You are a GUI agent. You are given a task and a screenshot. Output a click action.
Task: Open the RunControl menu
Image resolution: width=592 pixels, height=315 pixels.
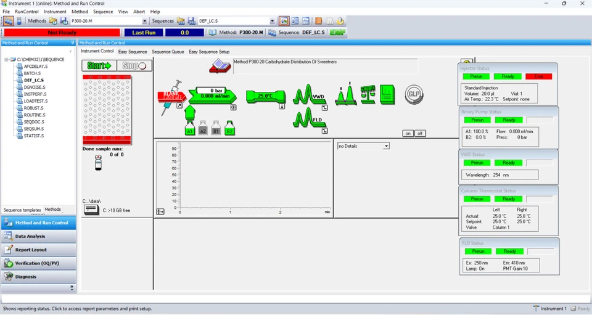coord(27,12)
